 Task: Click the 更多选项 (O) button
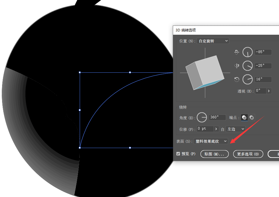(x=248, y=154)
